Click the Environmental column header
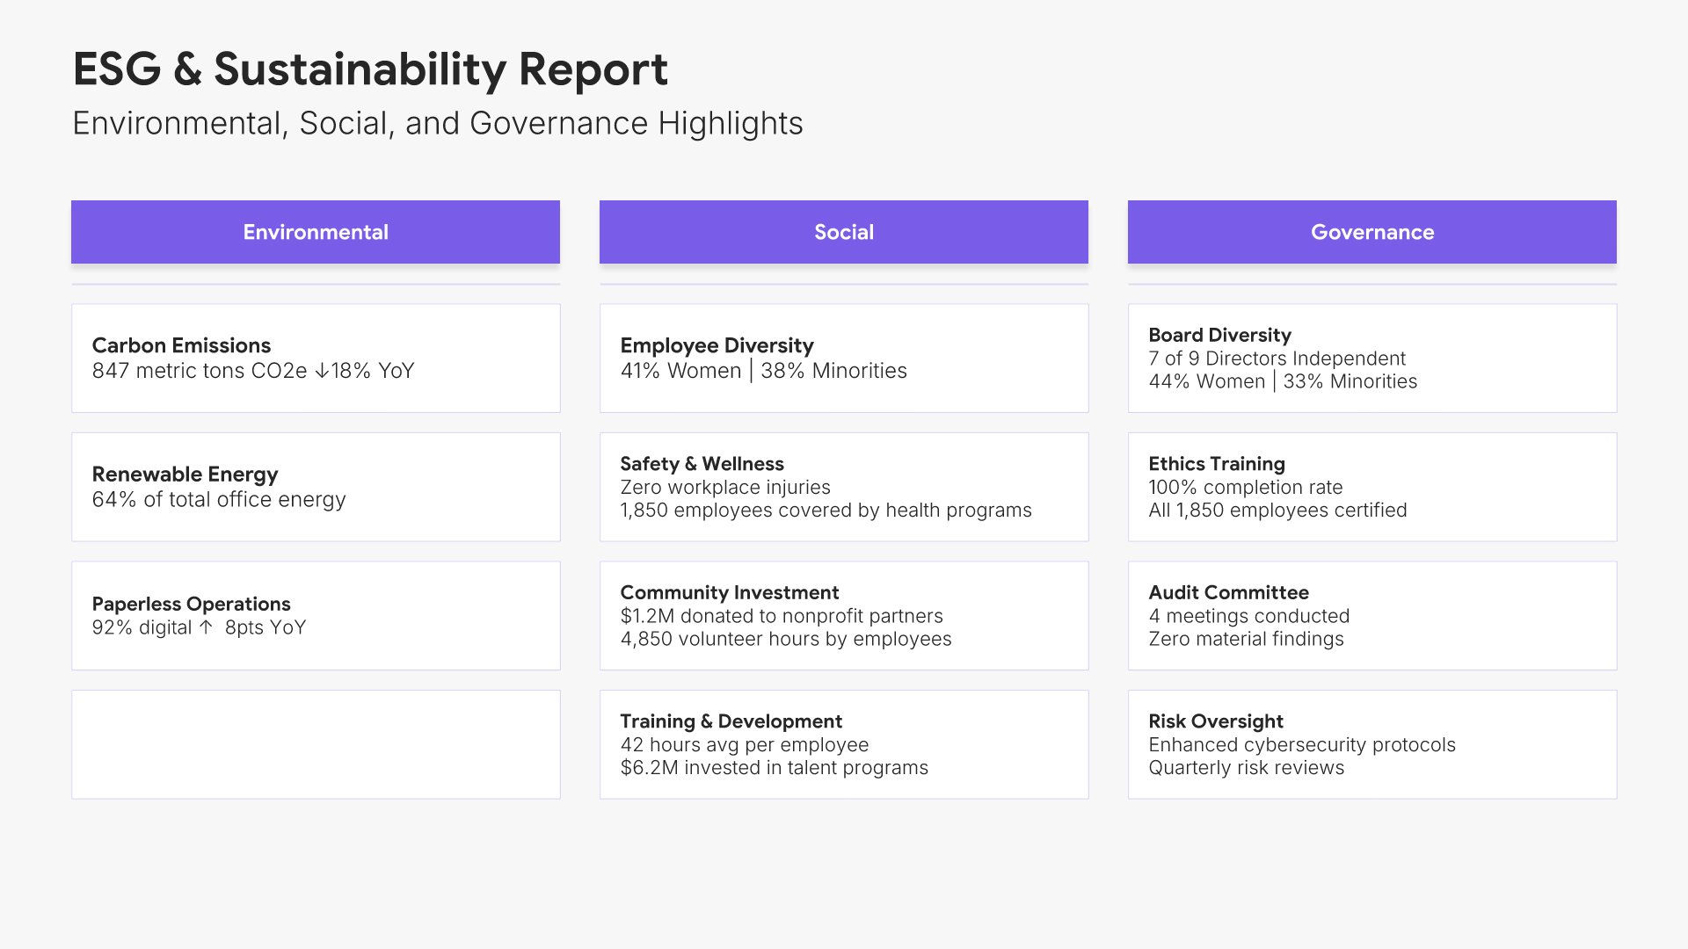This screenshot has height=949, width=1688. tap(315, 232)
